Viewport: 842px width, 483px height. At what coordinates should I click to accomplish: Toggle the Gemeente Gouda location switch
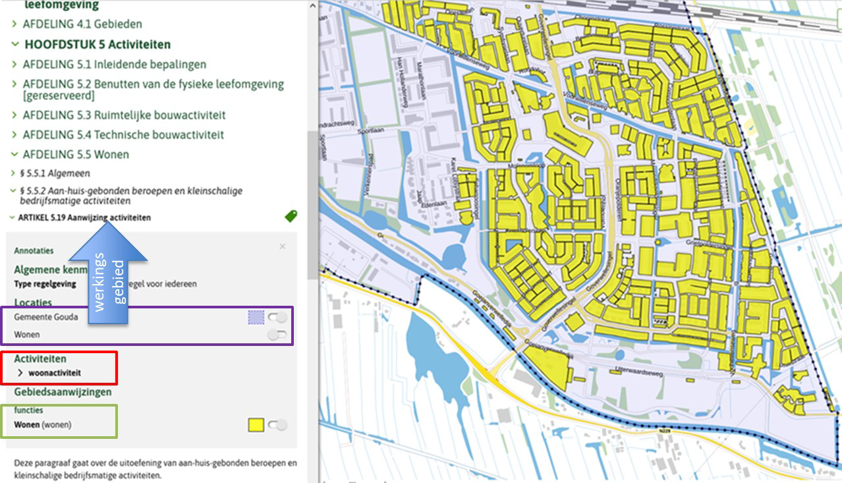tap(277, 318)
